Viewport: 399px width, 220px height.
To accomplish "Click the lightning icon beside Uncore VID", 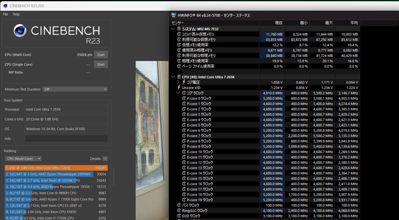I will pos(179,88).
